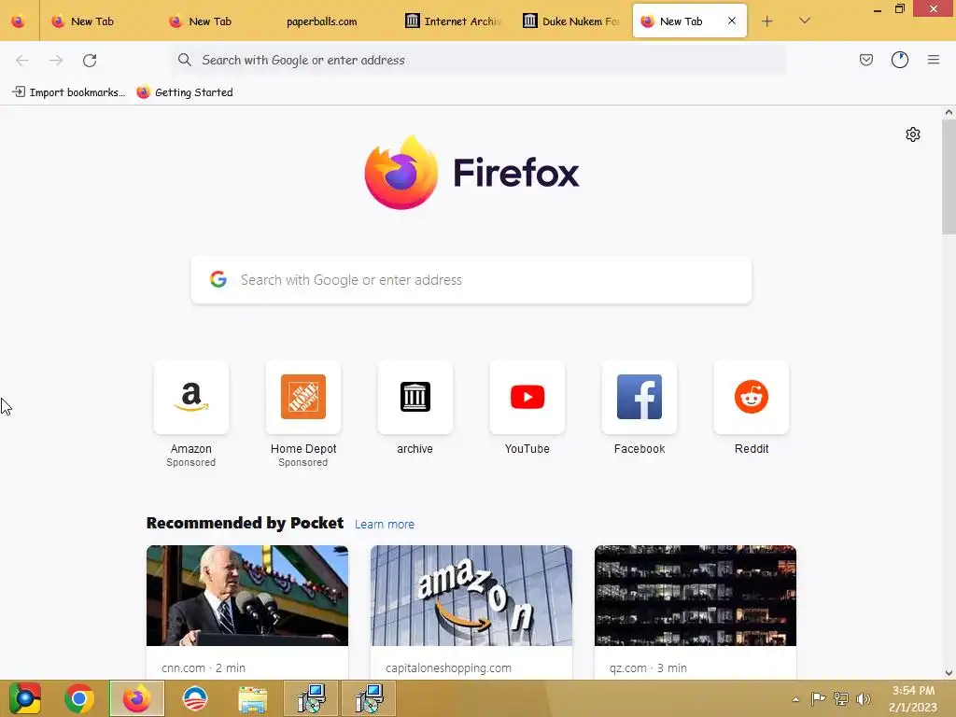The height and width of the screenshot is (717, 956).
Task: Click the vertical scrollbar thumb
Action: [949, 176]
